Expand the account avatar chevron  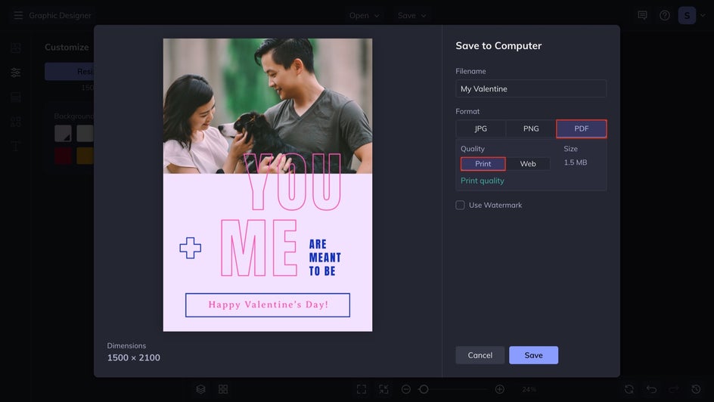click(703, 15)
